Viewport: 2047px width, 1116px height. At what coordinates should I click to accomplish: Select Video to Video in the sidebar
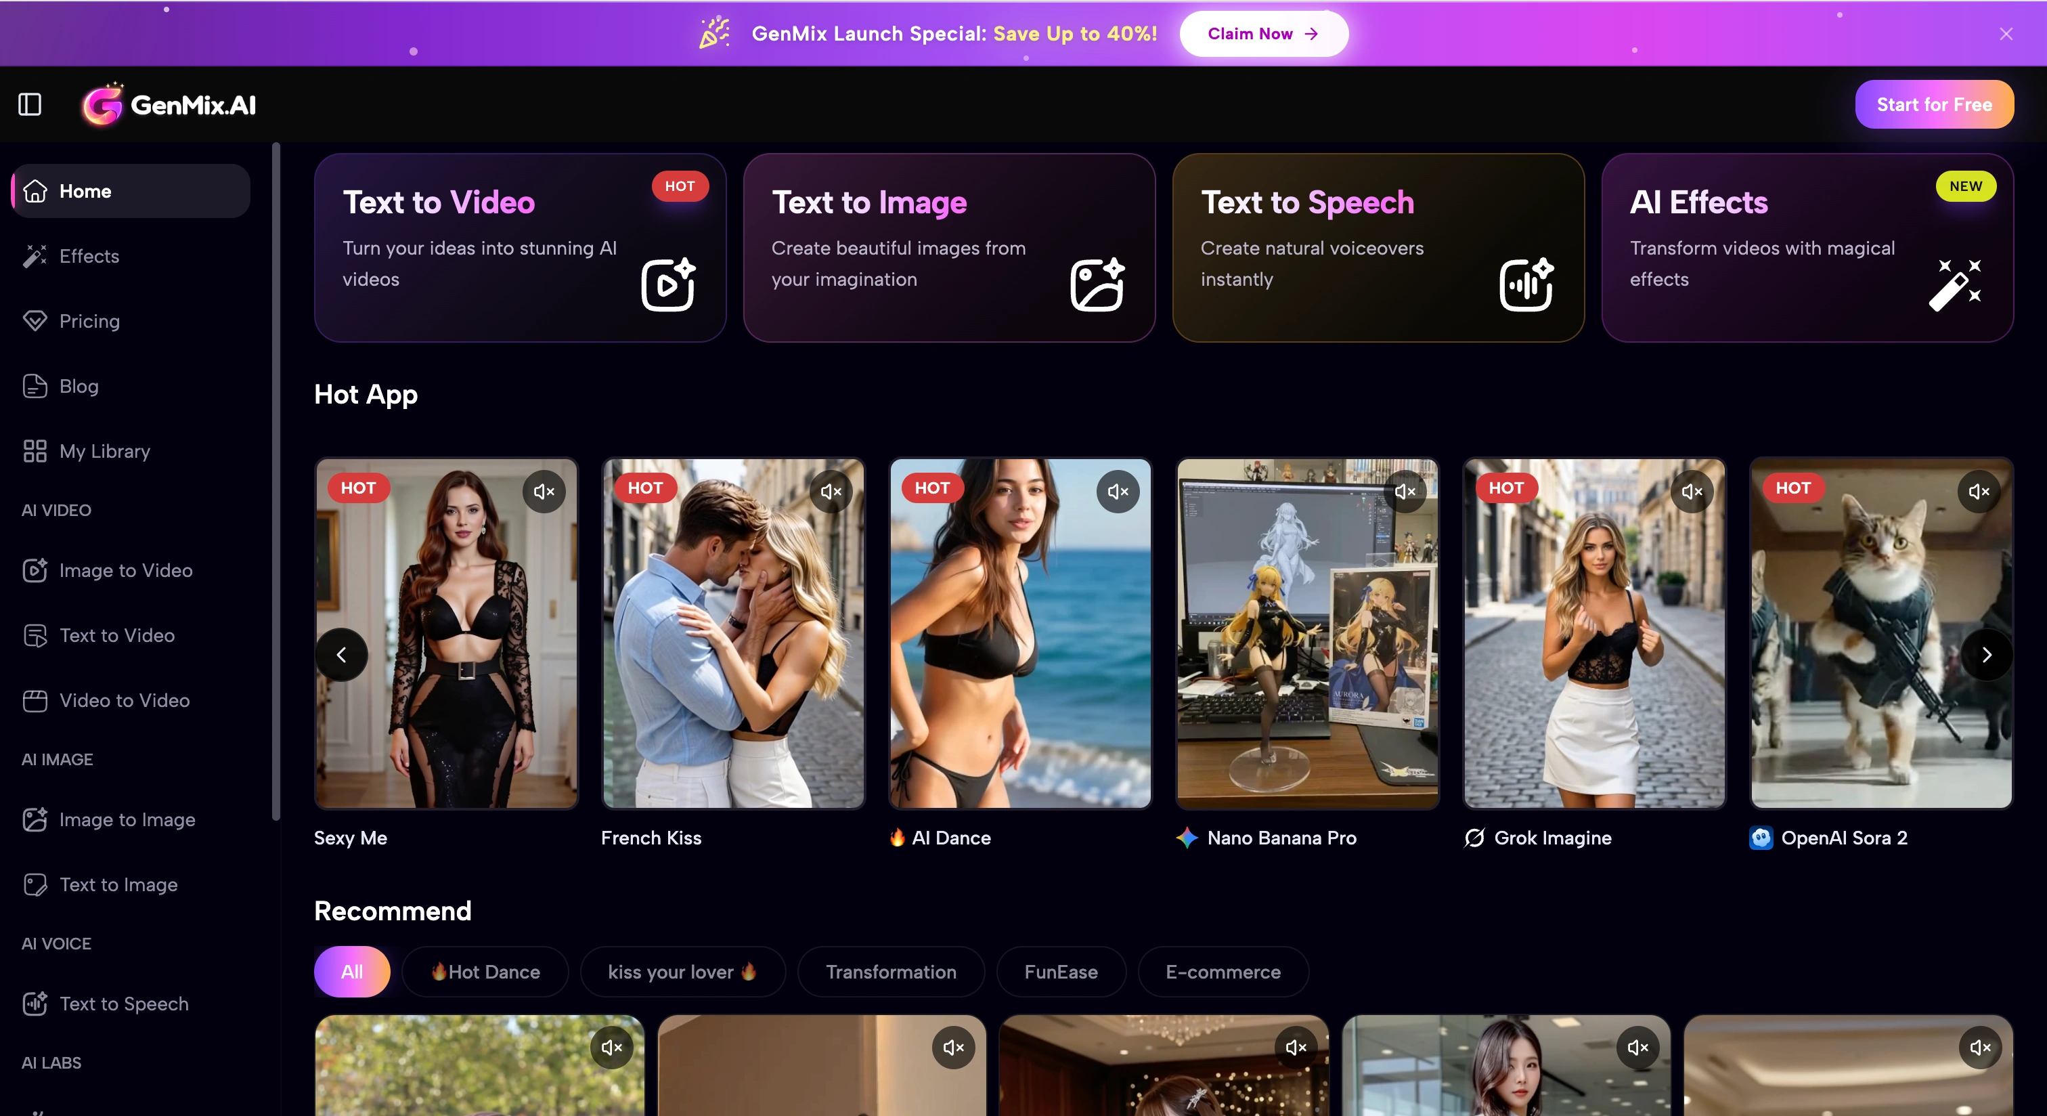pyautogui.click(x=124, y=700)
